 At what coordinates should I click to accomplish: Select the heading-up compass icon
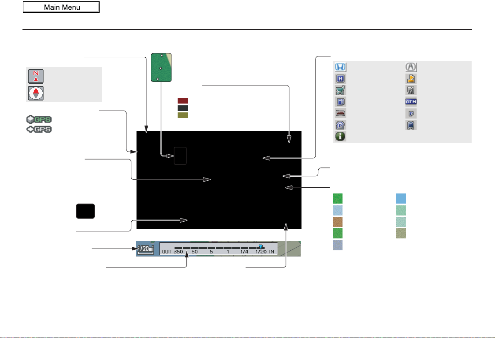[x=36, y=93]
